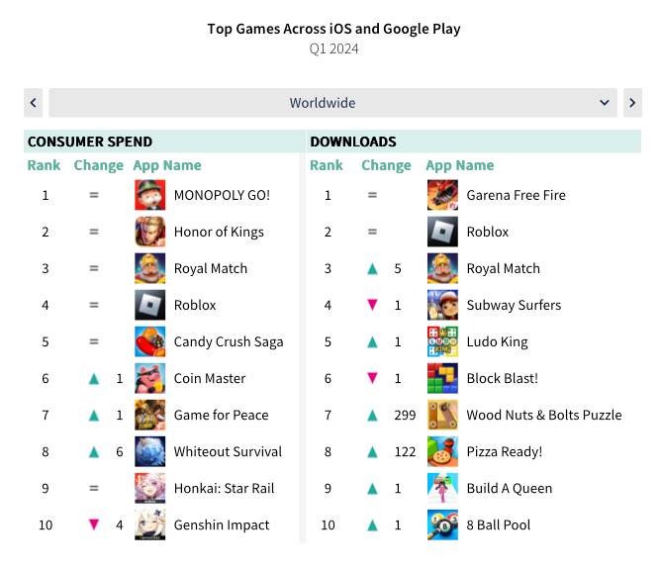
Task: Click the Ludo King app icon
Action: tap(442, 341)
